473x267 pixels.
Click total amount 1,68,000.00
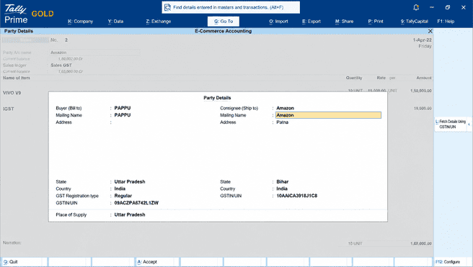coord(421,243)
